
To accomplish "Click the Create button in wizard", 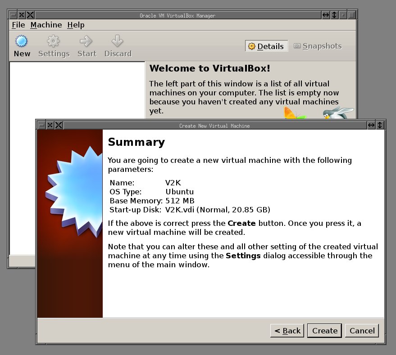I will pos(324,331).
